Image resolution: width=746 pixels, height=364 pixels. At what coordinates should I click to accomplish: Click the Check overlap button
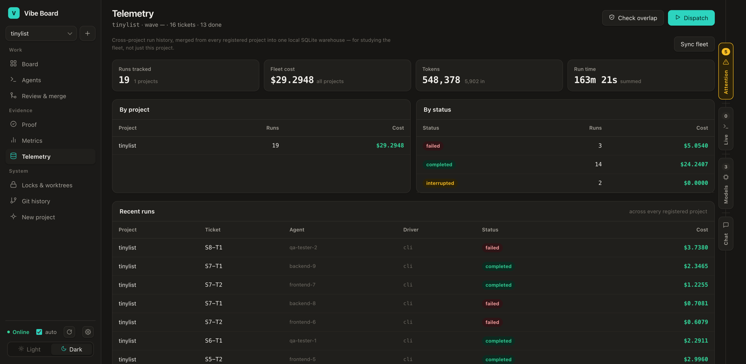[633, 18]
